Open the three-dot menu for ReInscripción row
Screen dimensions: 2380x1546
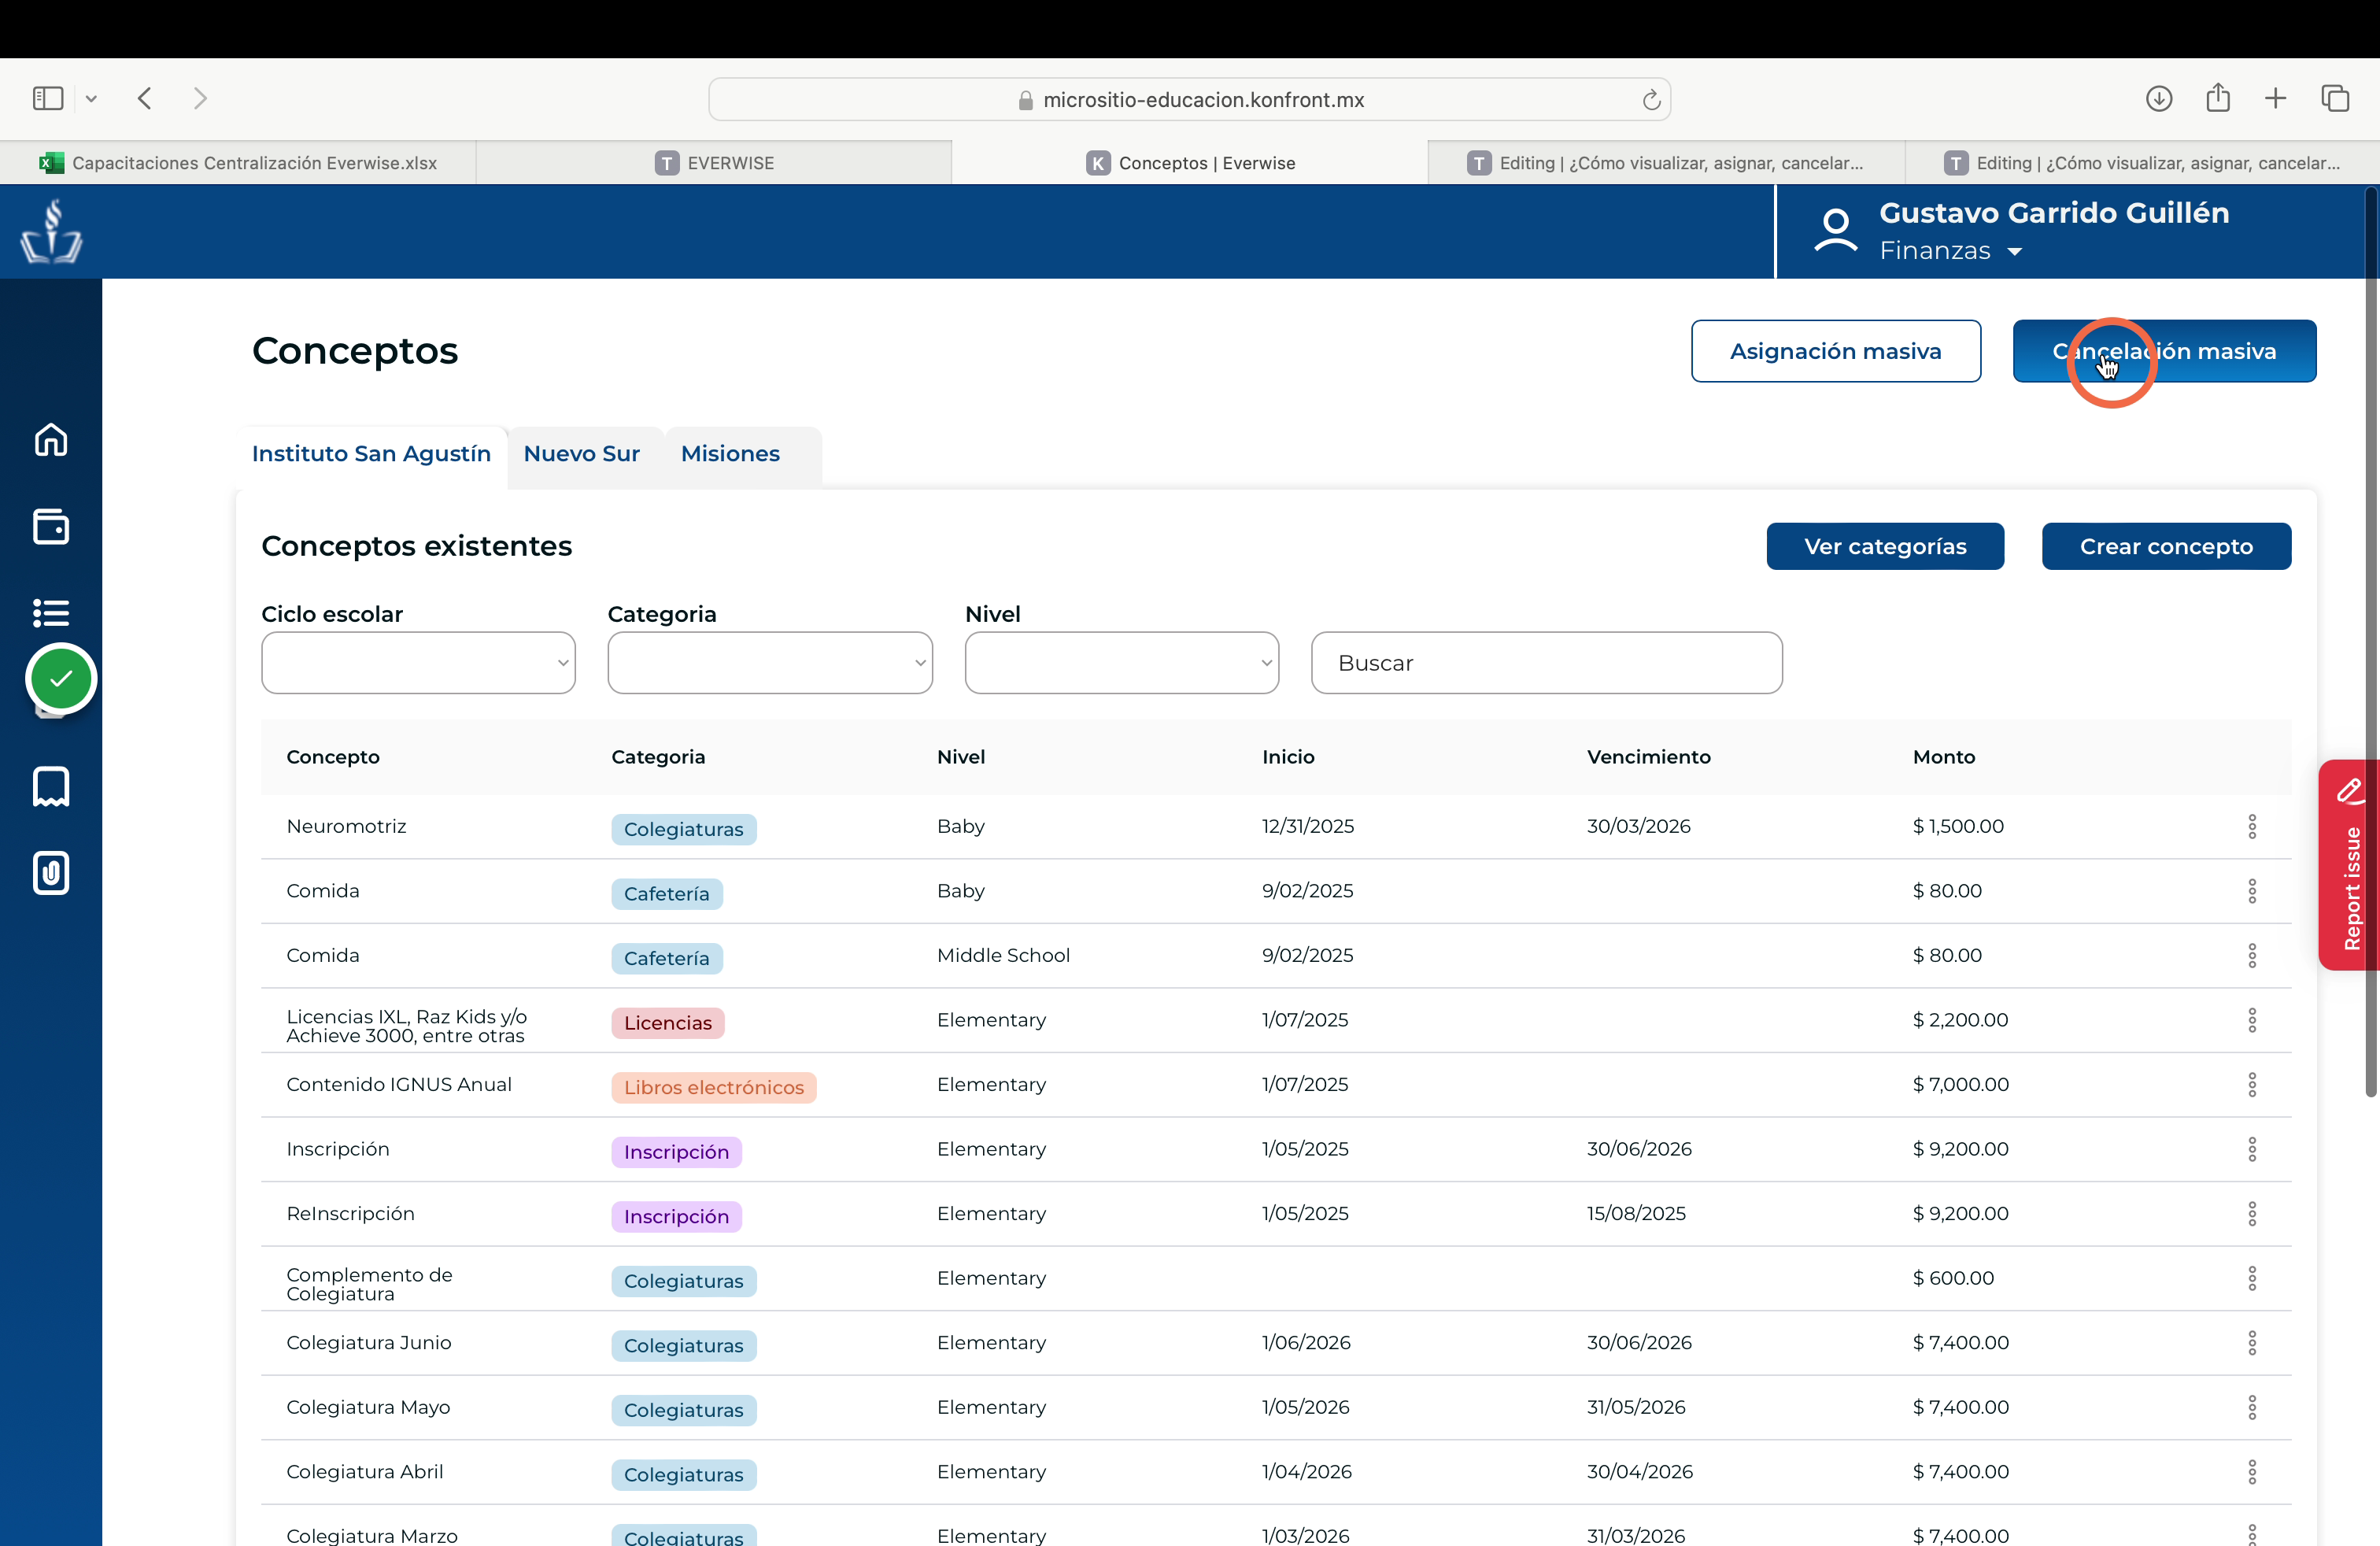2252,1213
